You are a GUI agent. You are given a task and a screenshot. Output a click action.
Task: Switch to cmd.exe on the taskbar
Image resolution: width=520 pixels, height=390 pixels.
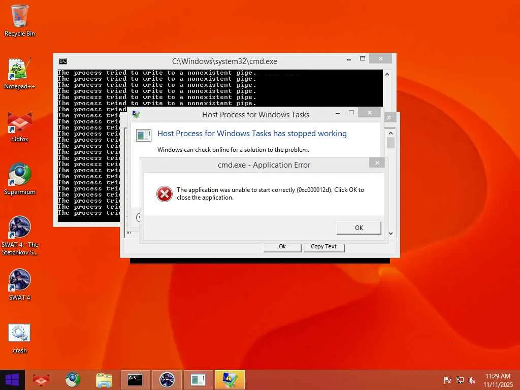[135, 380]
